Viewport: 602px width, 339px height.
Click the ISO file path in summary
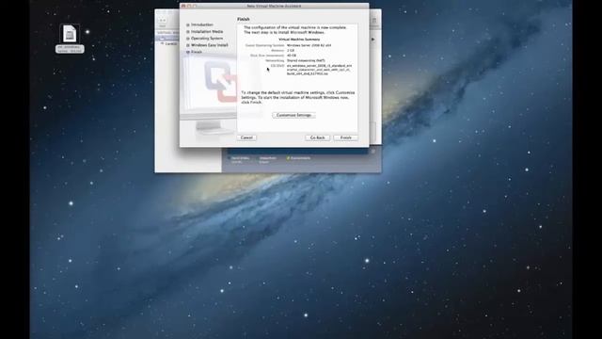tap(319, 70)
